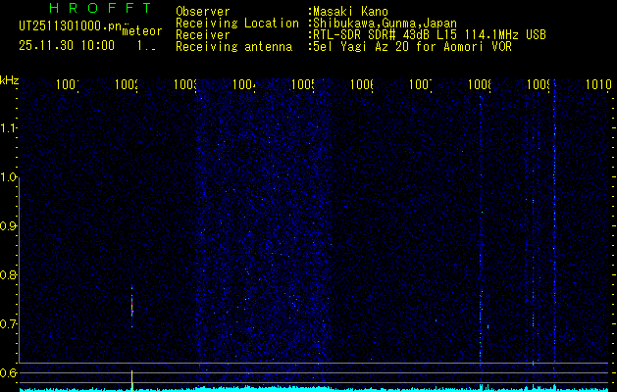The height and width of the screenshot is (392, 617).
Task: Click the 0.8 frequency axis label
Action: [x=8, y=274]
